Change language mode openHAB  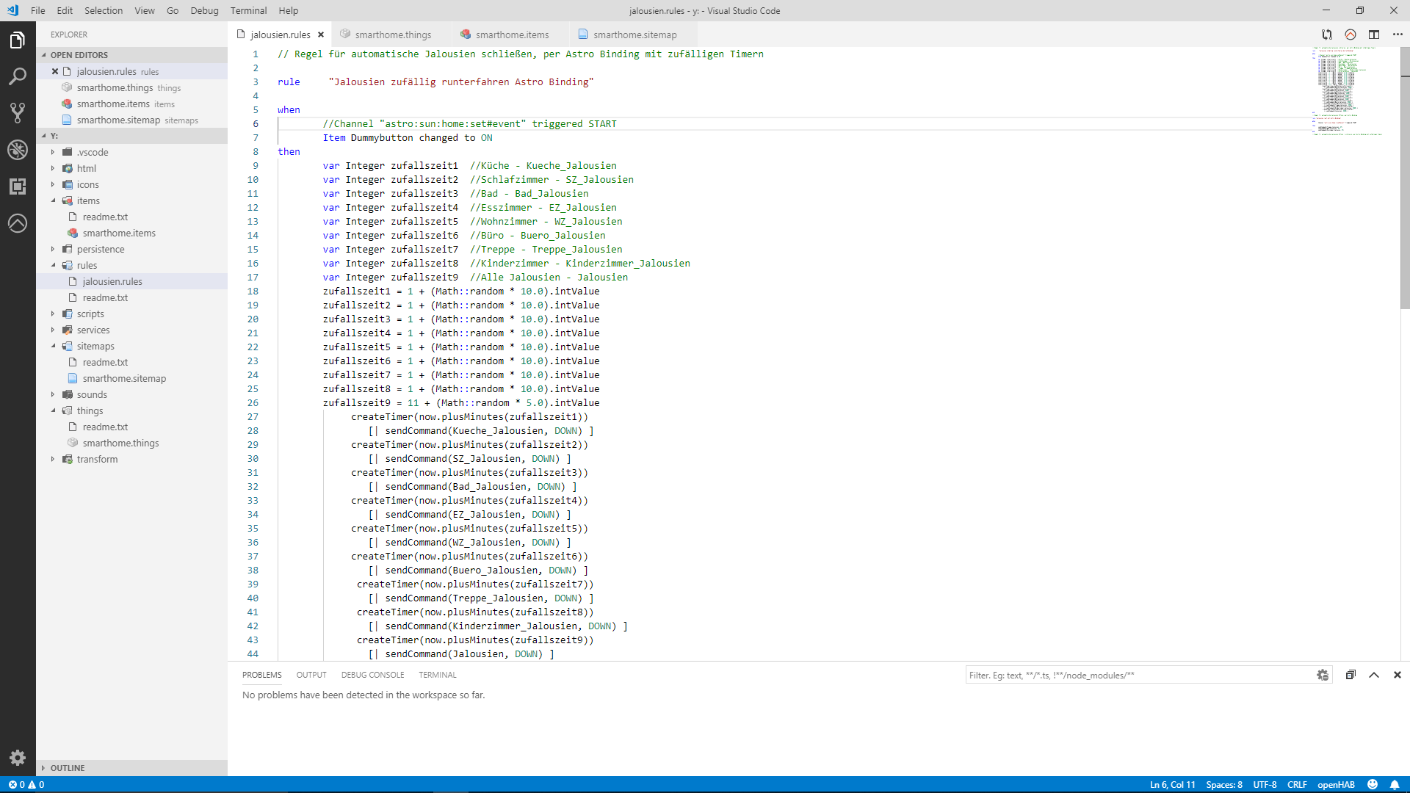coord(1336,784)
